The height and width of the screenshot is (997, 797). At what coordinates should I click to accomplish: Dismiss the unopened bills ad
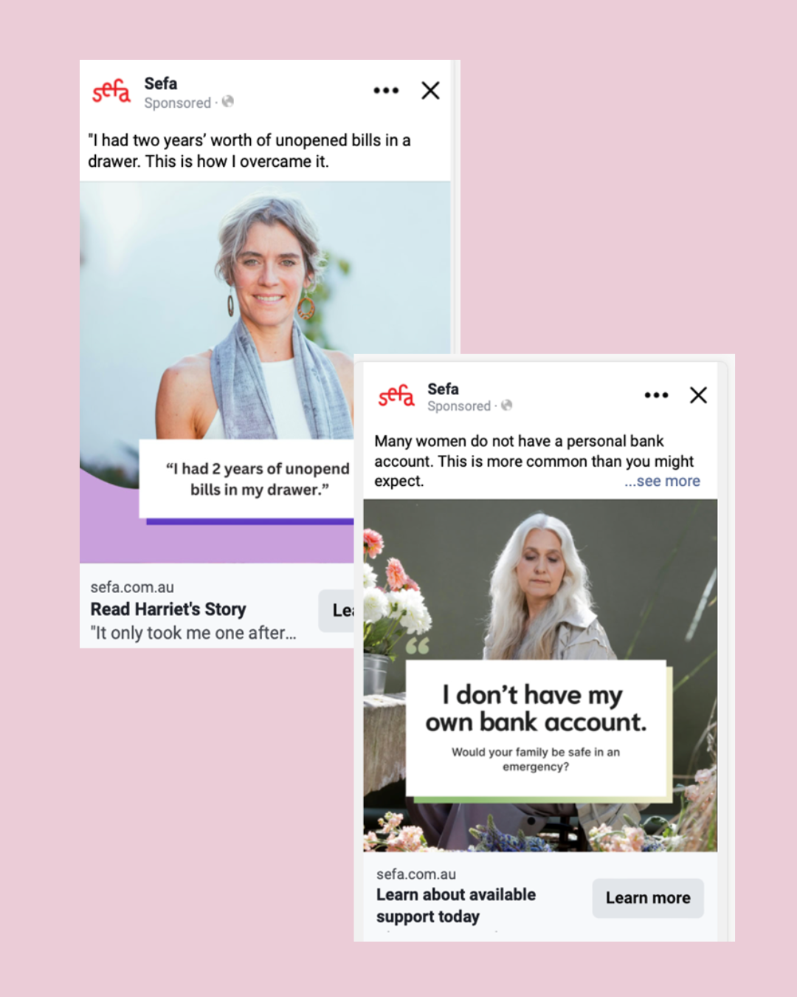click(430, 91)
